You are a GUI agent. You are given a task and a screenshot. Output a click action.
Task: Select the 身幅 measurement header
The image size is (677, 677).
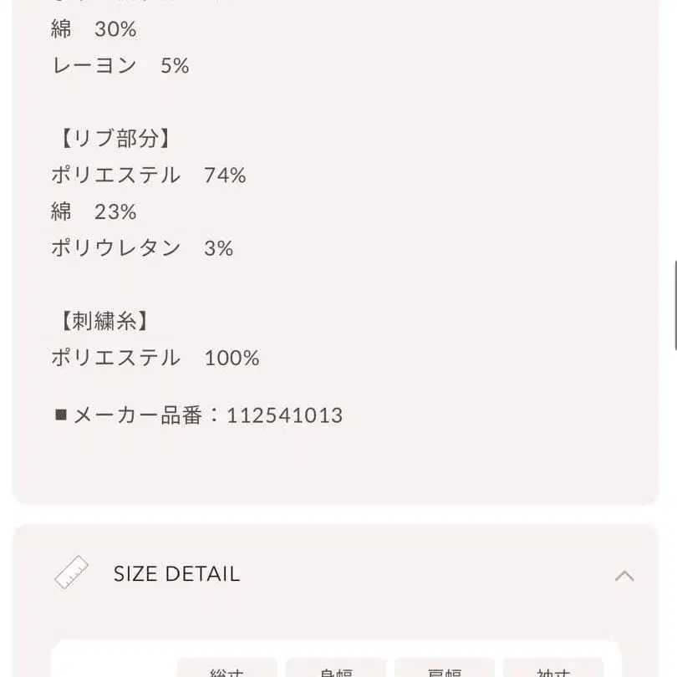(337, 670)
